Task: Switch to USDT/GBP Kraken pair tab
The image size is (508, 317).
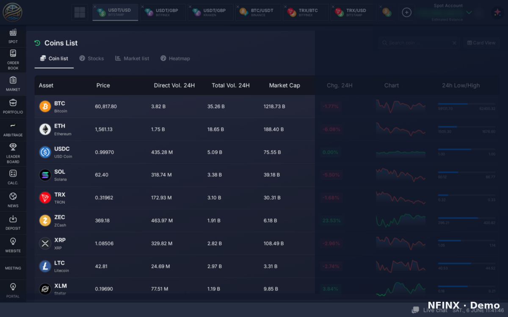Action: pyautogui.click(x=210, y=12)
